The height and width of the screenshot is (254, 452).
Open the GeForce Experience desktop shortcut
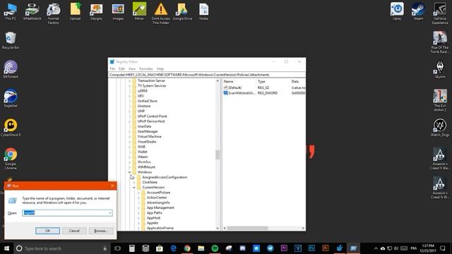(x=440, y=13)
